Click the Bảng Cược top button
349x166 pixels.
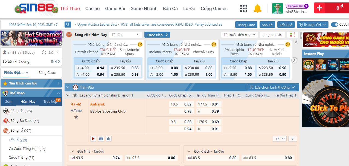[246, 25]
